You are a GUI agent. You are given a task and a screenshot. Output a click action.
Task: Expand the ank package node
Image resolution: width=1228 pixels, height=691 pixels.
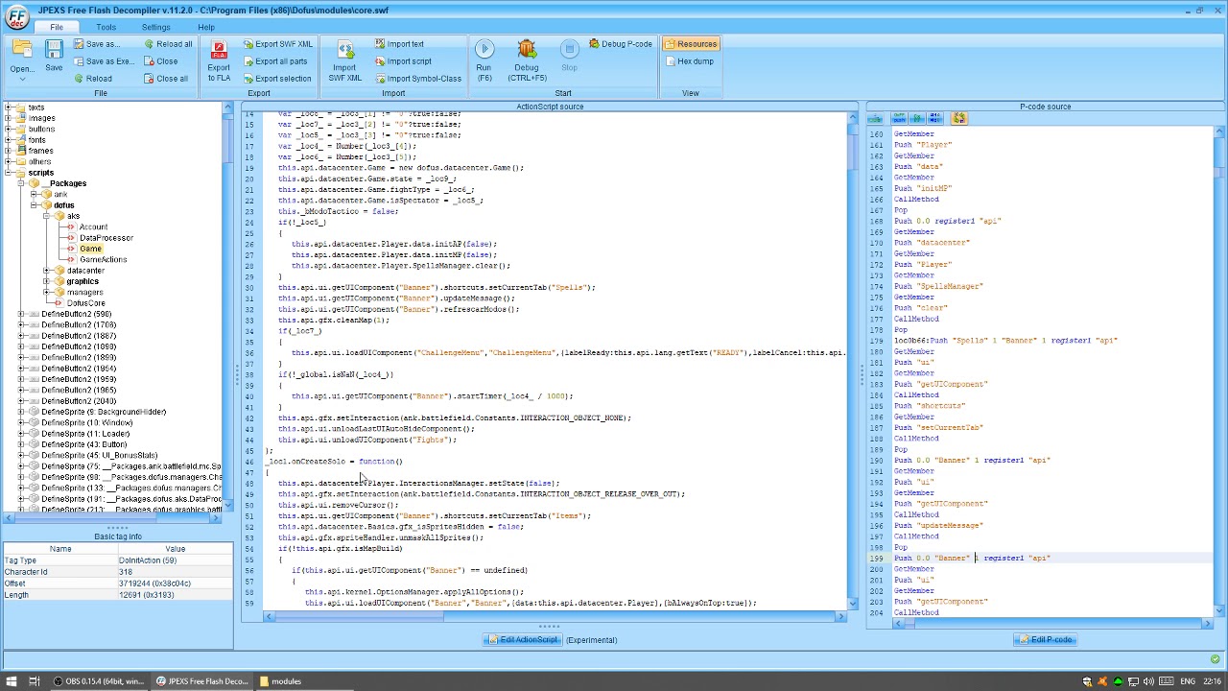[35, 194]
